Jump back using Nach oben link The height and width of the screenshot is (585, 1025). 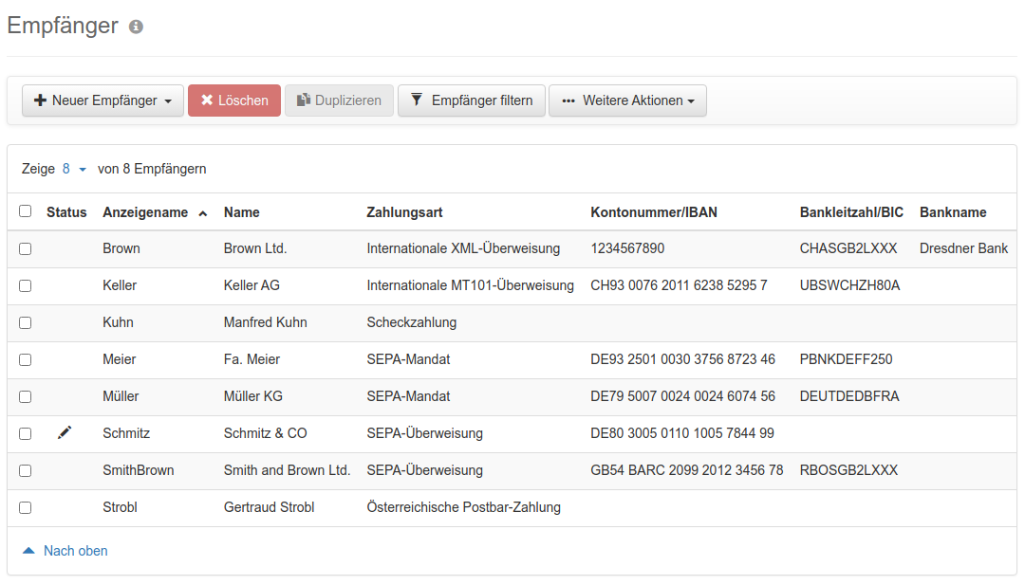[75, 551]
